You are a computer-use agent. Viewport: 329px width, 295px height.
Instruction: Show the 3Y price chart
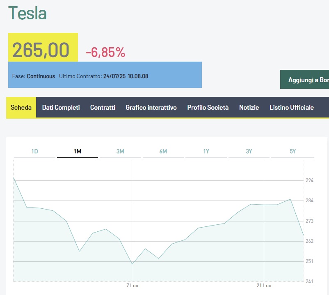pyautogui.click(x=249, y=151)
